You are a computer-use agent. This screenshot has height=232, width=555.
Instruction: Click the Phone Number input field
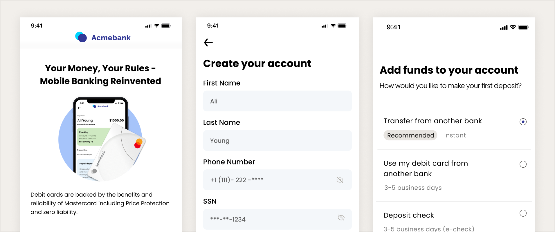(270, 180)
